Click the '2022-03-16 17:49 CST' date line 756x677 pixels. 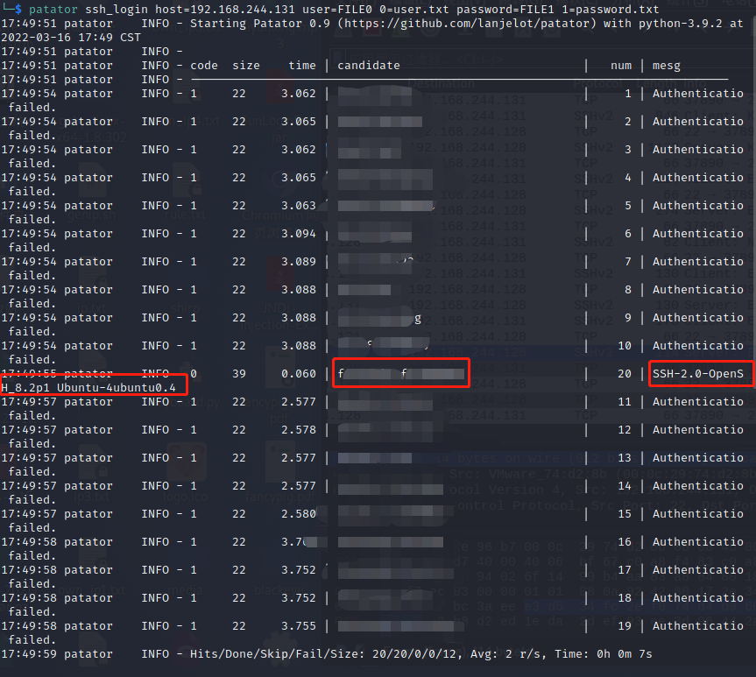(x=71, y=38)
